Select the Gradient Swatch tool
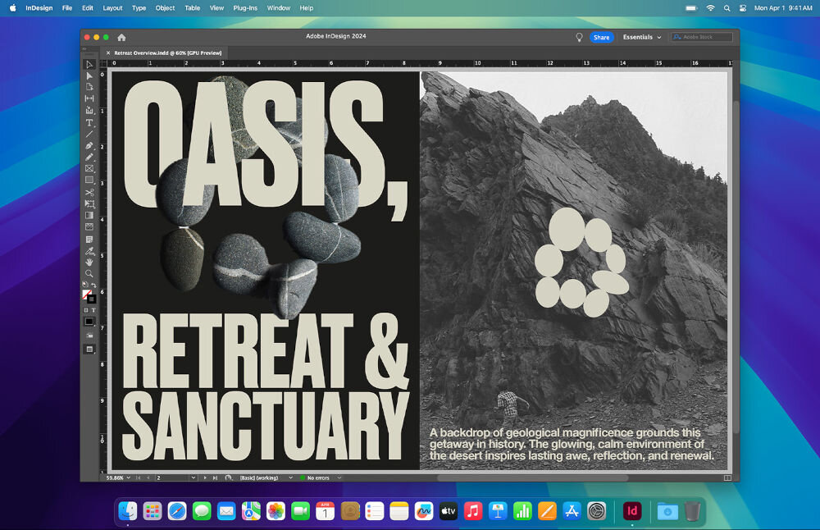Viewport: 820px width, 530px height. [89, 214]
